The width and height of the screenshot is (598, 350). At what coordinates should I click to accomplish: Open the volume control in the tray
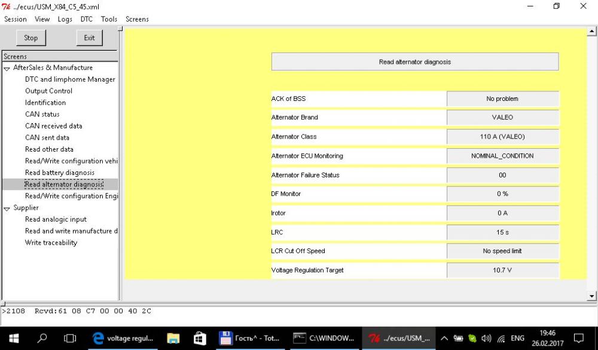point(486,338)
